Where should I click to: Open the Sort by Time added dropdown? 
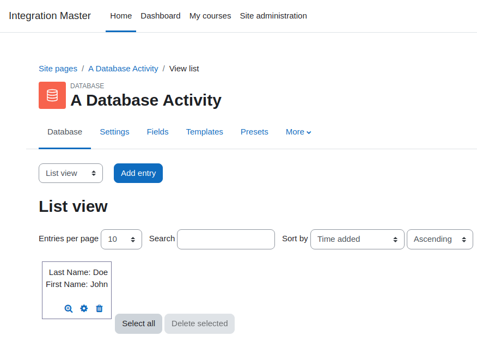357,239
